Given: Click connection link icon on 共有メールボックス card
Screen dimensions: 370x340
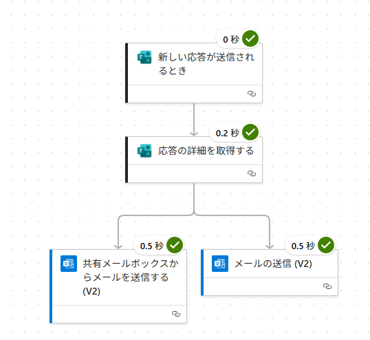Looking at the screenshot, I should pos(176,314).
